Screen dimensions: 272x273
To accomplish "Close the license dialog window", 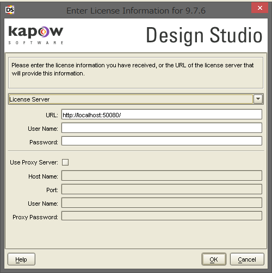I will [x=259, y=8].
